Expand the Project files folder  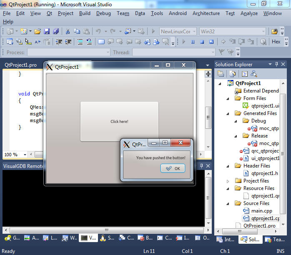(x=228, y=181)
